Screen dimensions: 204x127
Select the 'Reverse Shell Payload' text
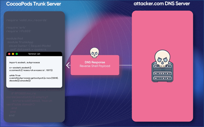point(95,66)
